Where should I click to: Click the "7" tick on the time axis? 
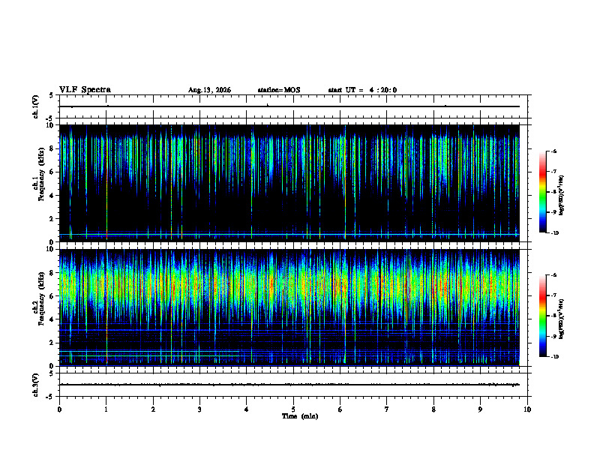tap(387, 409)
